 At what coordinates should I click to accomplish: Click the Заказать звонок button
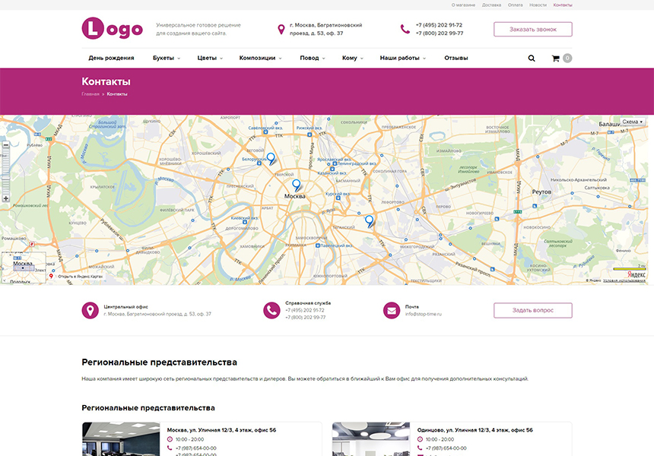pos(533,29)
